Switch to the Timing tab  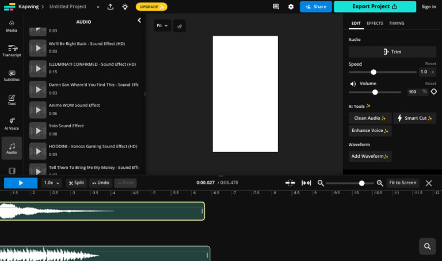click(397, 23)
